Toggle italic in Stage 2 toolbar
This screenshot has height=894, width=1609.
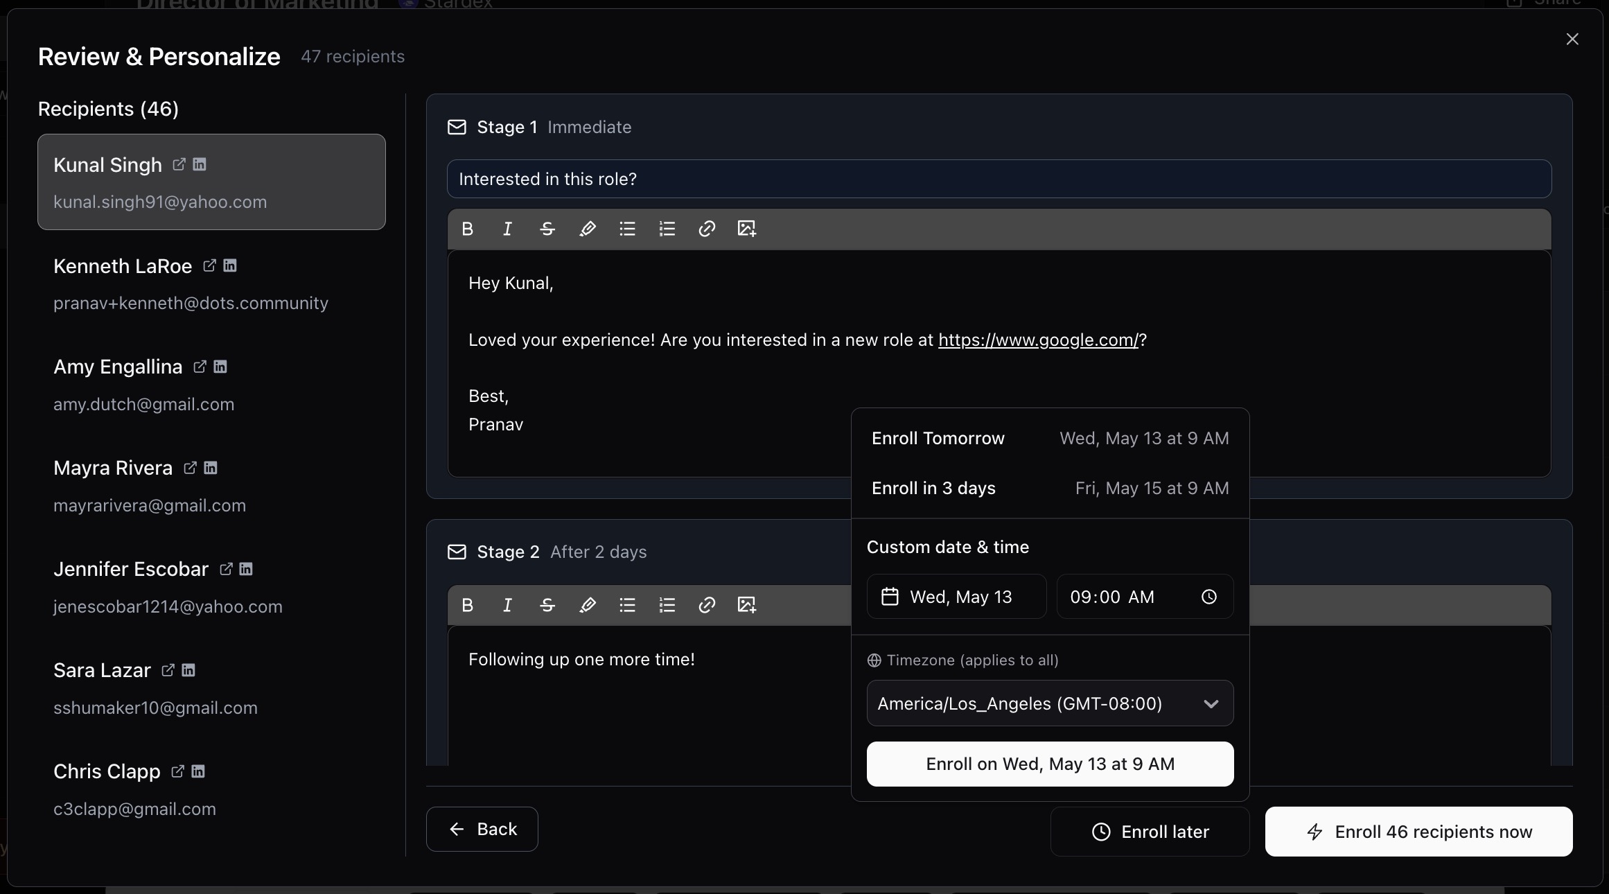(x=507, y=605)
